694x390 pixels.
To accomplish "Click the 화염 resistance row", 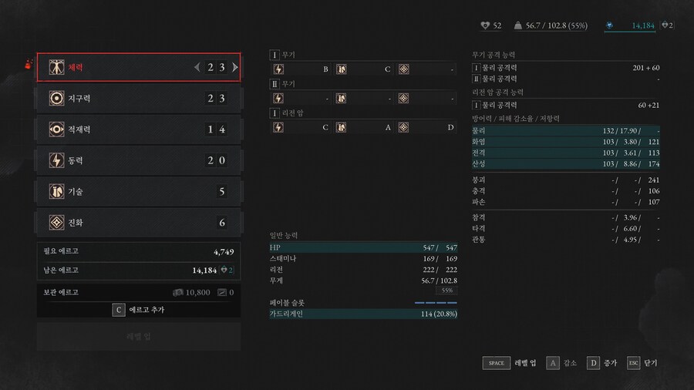I will (566, 142).
